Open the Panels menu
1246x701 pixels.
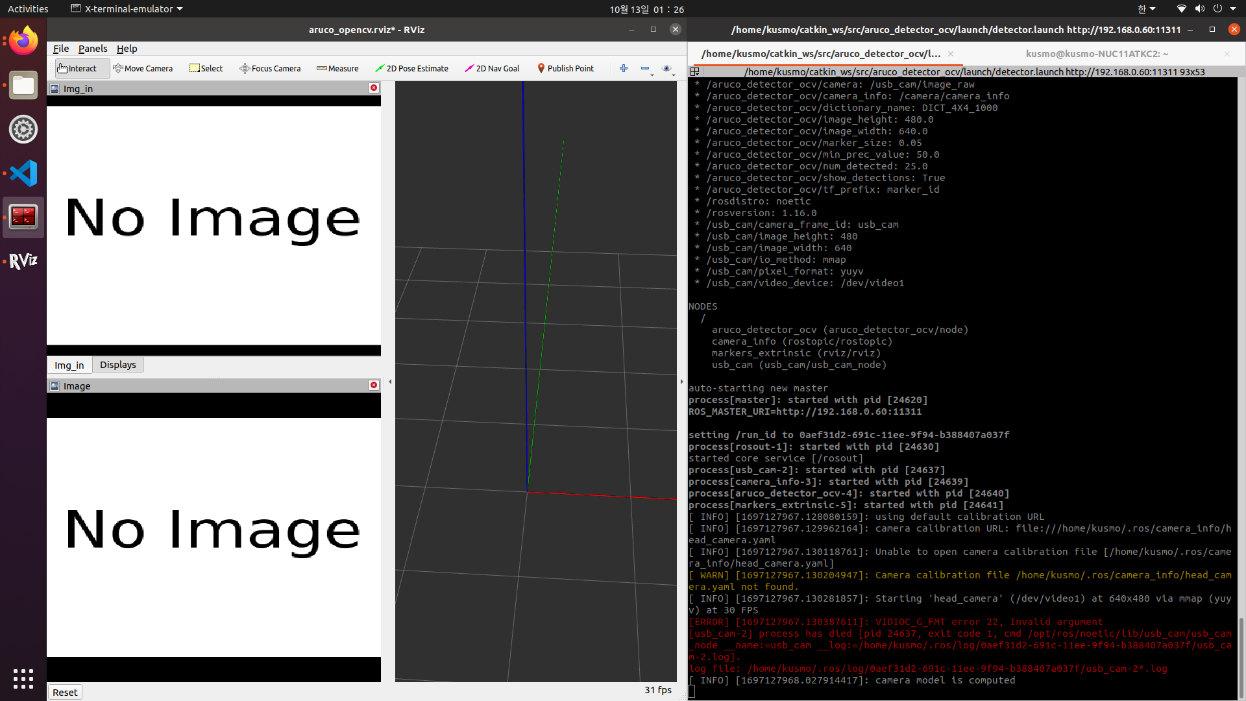click(x=93, y=49)
